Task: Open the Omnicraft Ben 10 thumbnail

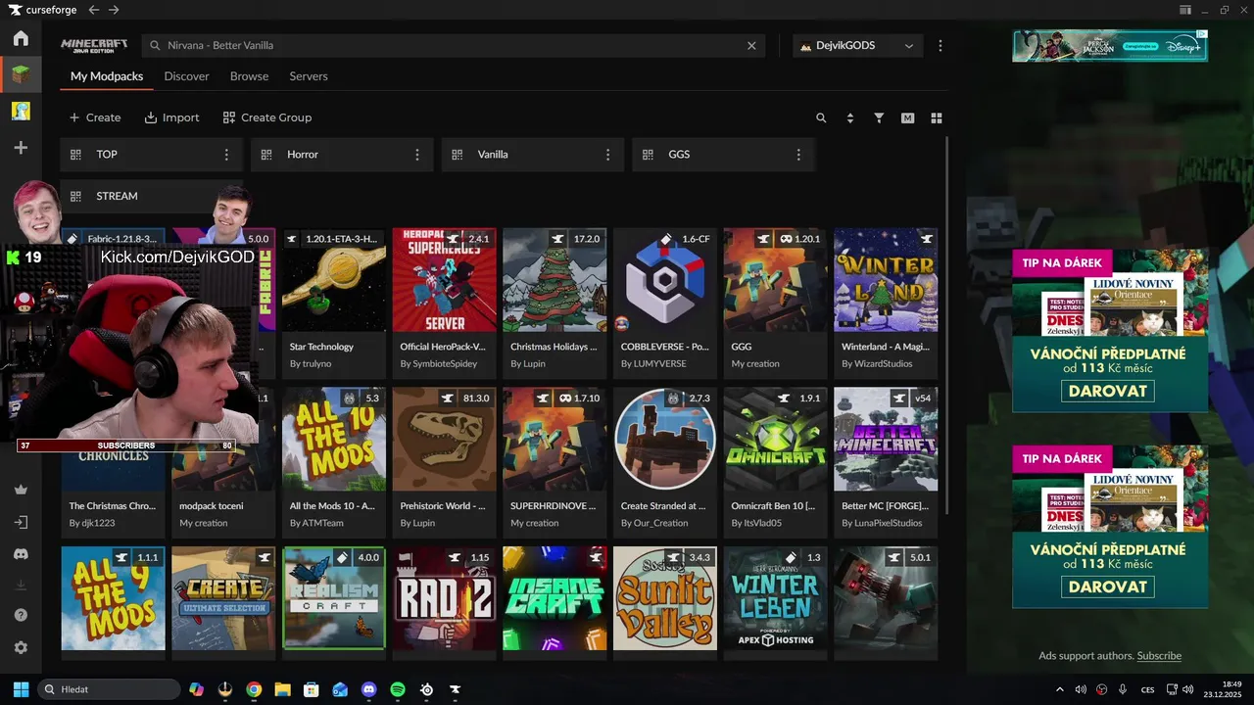Action: [x=775, y=440]
